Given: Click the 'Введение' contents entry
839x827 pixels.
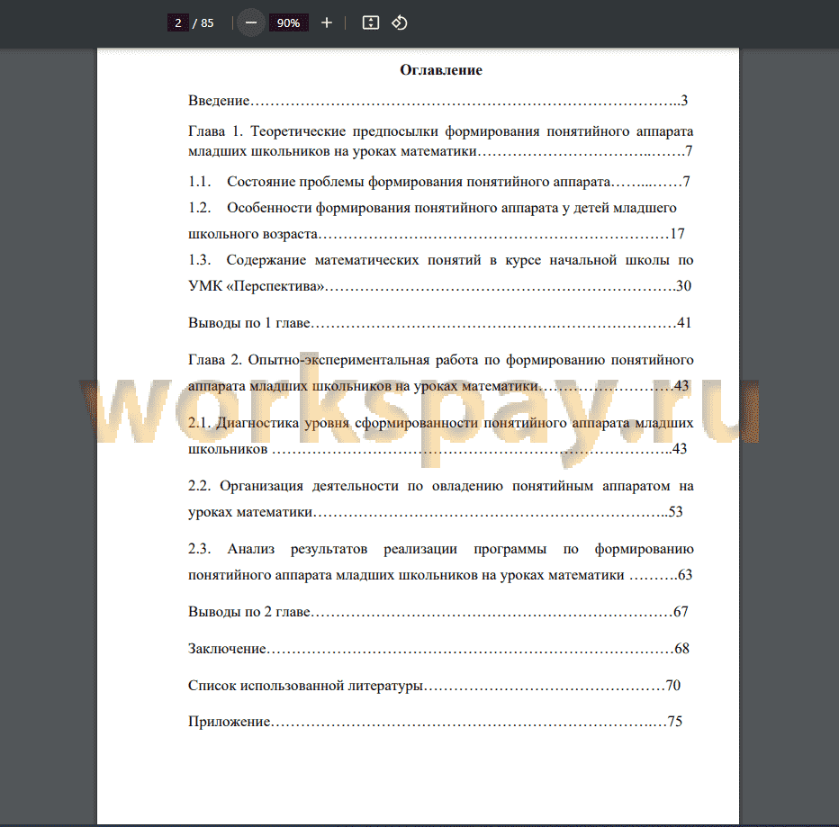Looking at the screenshot, I should (438, 101).
